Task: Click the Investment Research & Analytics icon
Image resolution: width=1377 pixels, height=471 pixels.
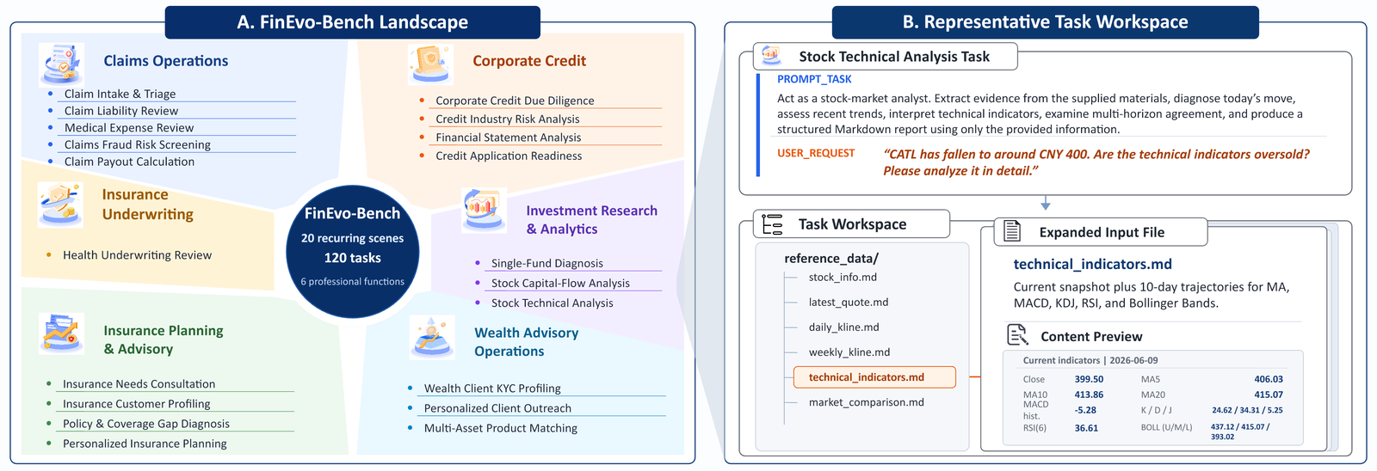Action: click(484, 210)
